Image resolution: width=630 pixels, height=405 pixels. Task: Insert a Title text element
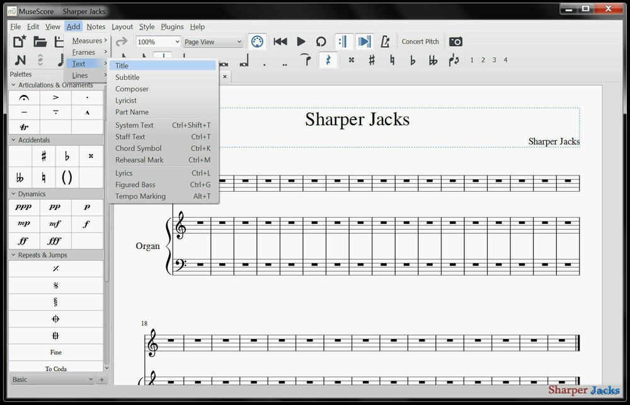[x=122, y=65]
